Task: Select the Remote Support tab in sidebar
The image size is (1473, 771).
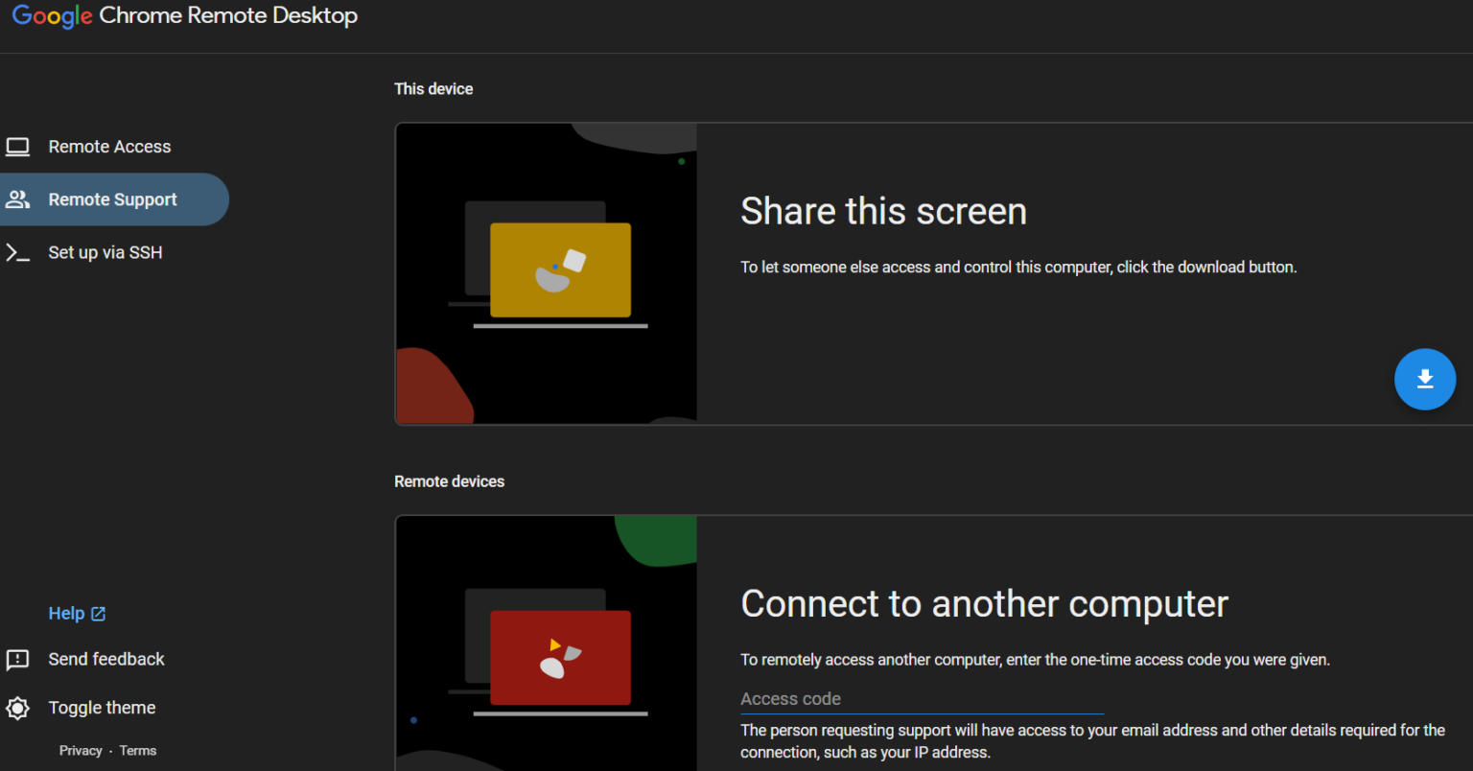Action: click(112, 199)
